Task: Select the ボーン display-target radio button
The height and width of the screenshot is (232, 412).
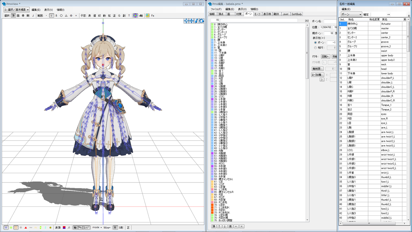Action: pos(315,43)
